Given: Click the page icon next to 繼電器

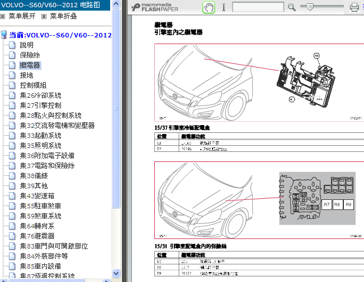Looking at the screenshot, I should (12, 65).
